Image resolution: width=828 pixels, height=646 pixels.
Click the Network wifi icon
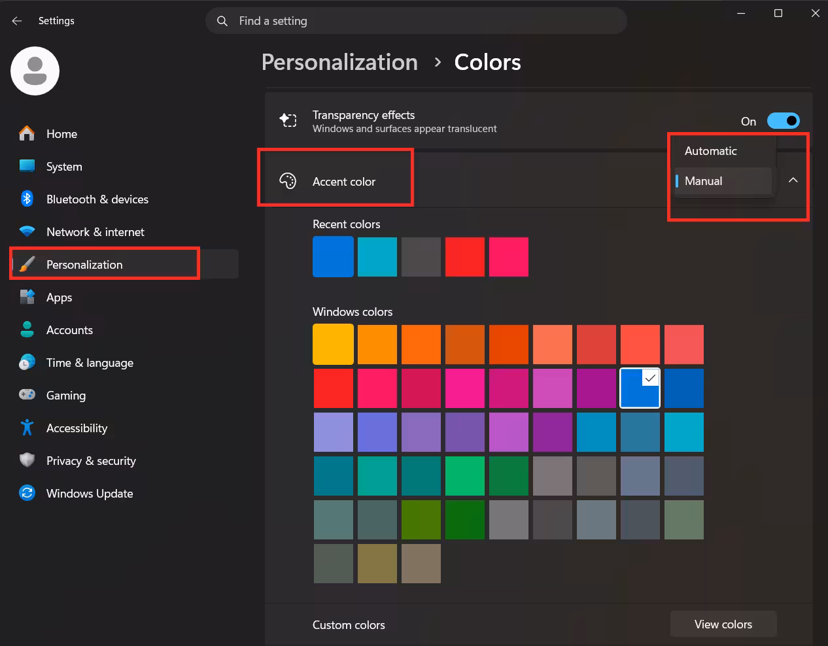tap(27, 231)
